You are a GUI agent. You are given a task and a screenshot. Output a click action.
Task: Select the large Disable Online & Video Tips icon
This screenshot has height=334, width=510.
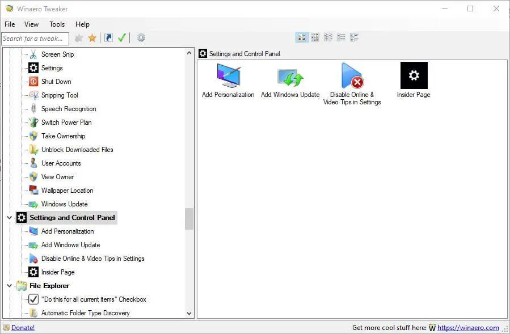coord(352,75)
